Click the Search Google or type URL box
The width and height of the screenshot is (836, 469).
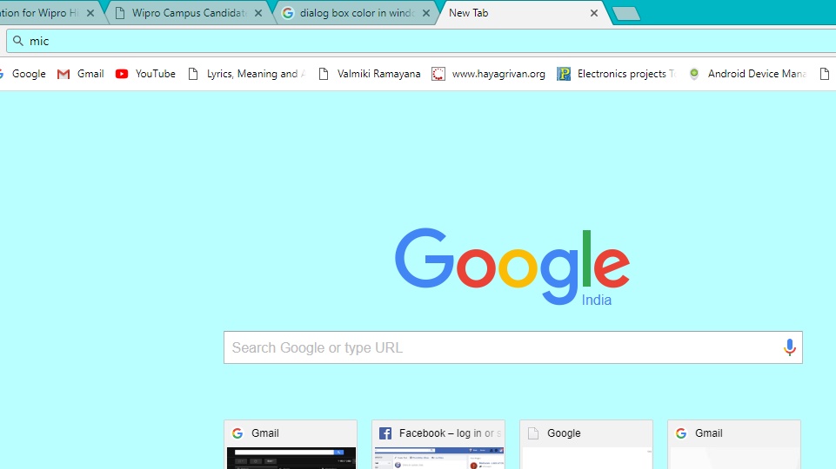(x=513, y=347)
